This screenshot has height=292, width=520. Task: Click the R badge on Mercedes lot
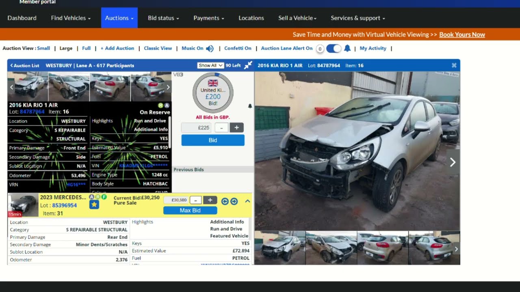(98, 197)
